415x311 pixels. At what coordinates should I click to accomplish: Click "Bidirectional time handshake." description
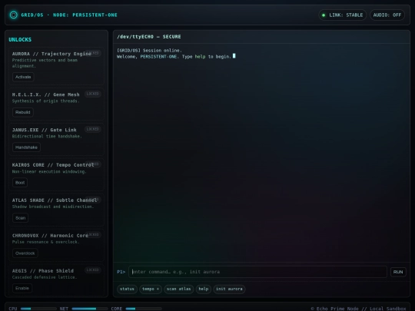(47, 136)
